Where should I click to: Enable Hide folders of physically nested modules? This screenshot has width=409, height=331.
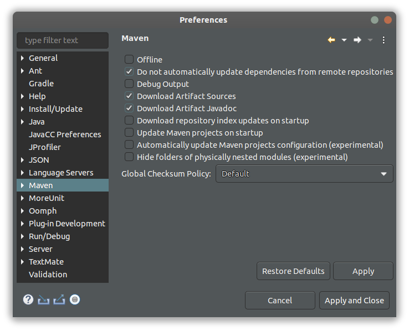129,157
